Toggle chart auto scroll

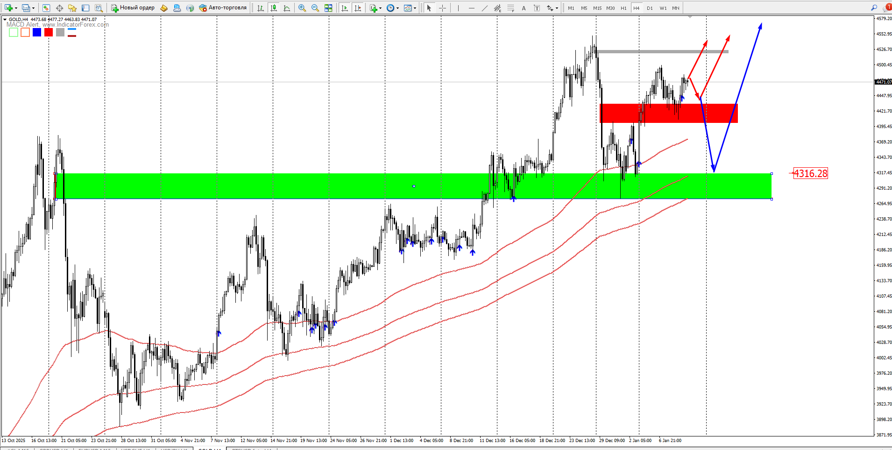(x=345, y=8)
